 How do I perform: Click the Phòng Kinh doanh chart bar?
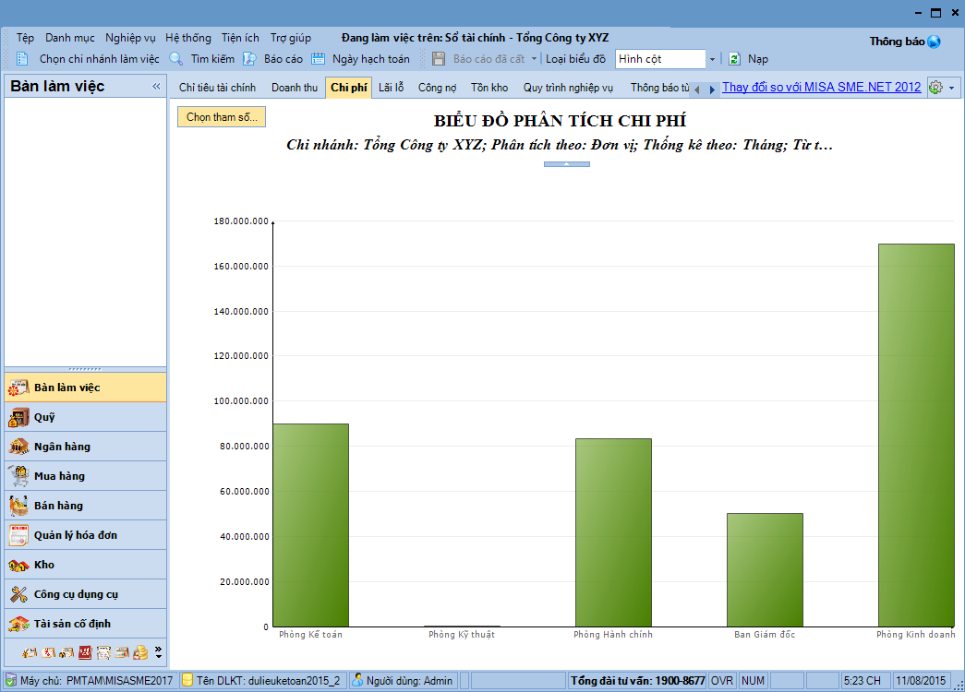pyautogui.click(x=915, y=435)
